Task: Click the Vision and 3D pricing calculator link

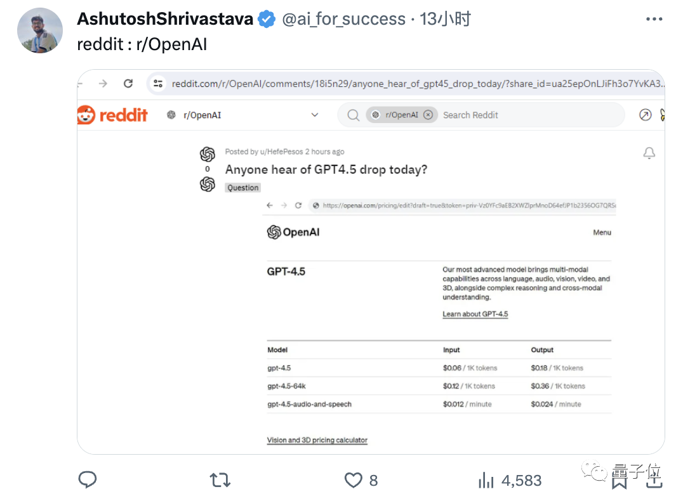Action: [x=317, y=439]
